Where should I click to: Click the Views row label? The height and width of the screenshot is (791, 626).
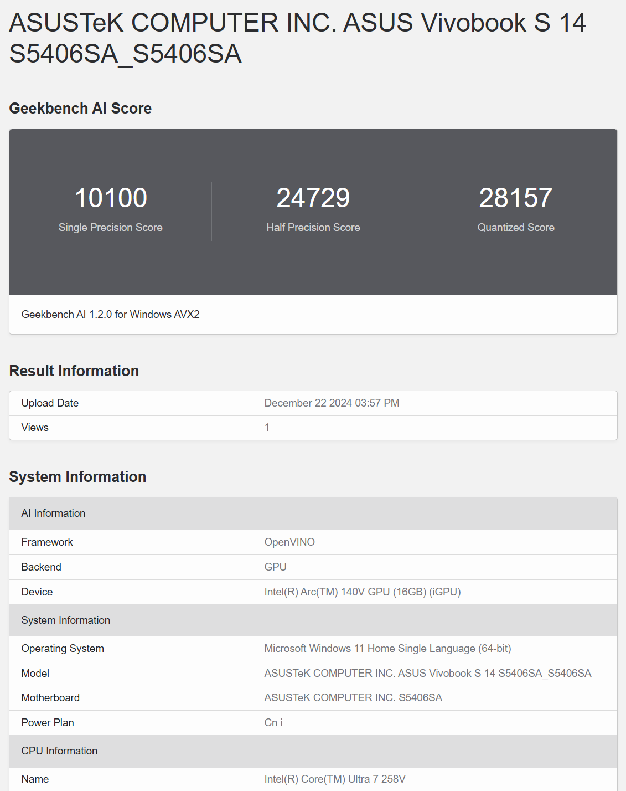coord(35,427)
